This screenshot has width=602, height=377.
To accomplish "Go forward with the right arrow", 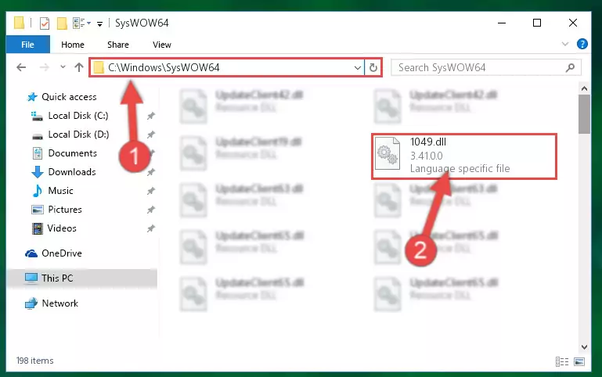I will pos(45,67).
